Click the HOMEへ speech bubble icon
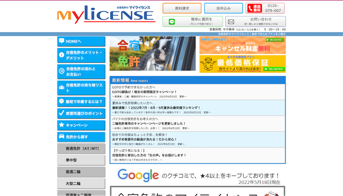The image size is (343, 196). (62, 41)
